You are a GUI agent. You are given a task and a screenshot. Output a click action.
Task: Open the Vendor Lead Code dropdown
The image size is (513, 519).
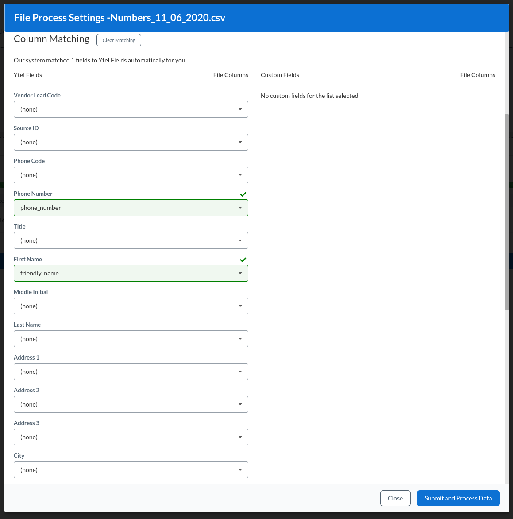(131, 109)
